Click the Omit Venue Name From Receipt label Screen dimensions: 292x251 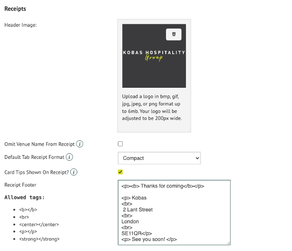click(x=40, y=144)
